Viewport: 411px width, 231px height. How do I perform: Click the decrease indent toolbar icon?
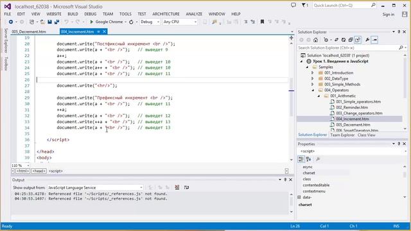click(245, 22)
